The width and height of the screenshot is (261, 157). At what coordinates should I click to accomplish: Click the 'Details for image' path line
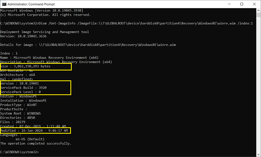[x=88, y=45]
